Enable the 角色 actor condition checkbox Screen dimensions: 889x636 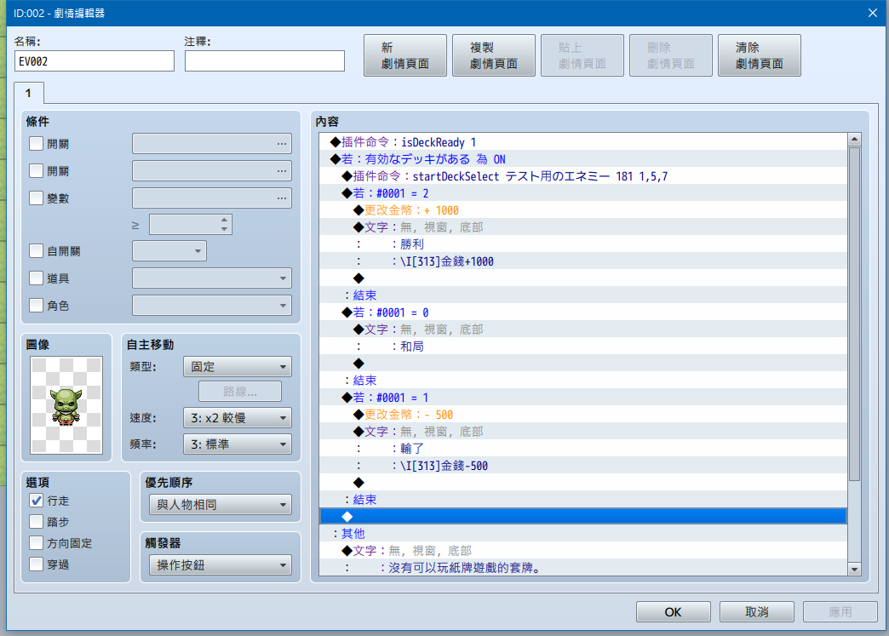pyautogui.click(x=37, y=305)
